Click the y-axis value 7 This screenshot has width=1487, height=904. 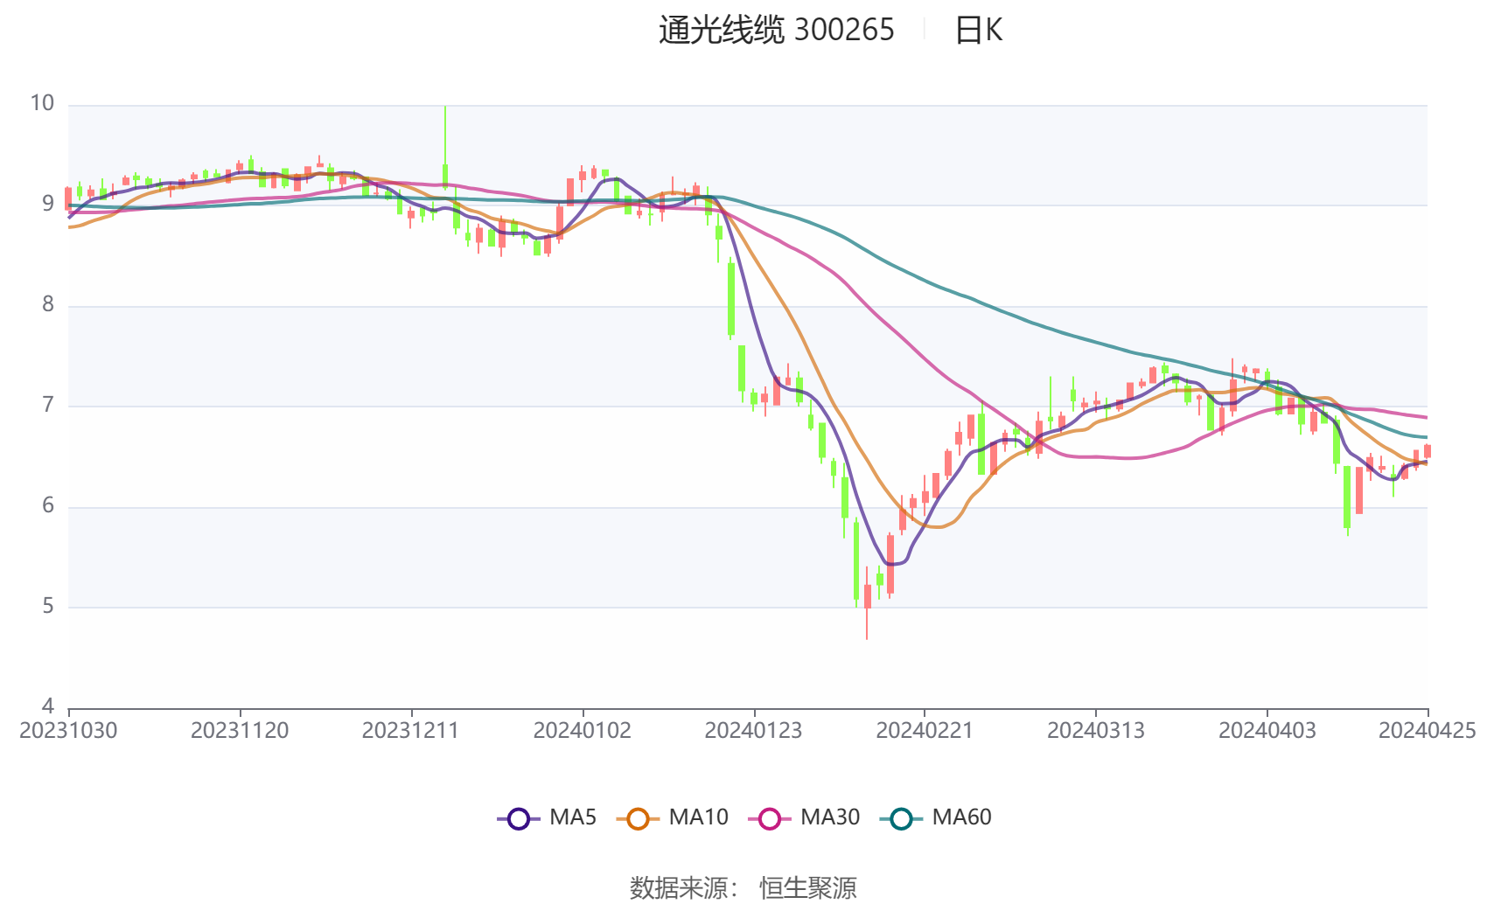click(x=48, y=406)
